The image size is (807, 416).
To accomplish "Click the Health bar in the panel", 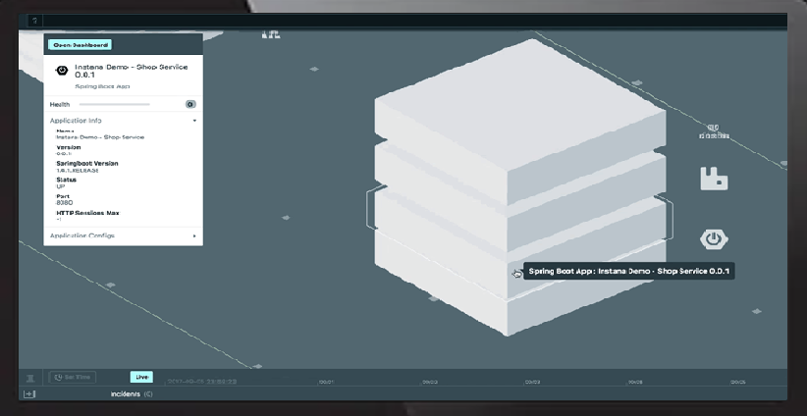I will (115, 104).
